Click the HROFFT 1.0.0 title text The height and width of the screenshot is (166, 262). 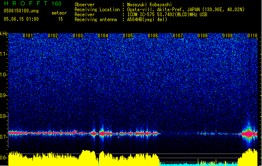[33, 3]
